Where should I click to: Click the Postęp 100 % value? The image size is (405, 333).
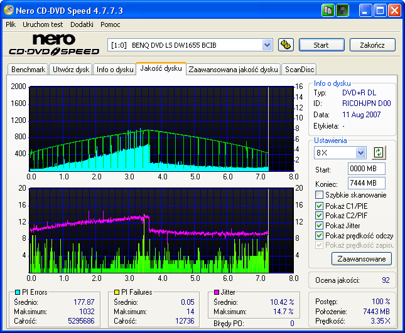coord(381,301)
